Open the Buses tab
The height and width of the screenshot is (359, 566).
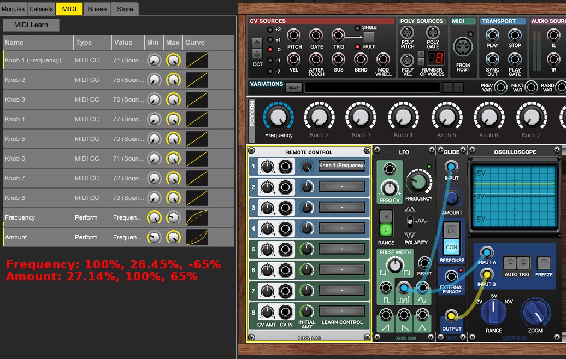tap(97, 9)
